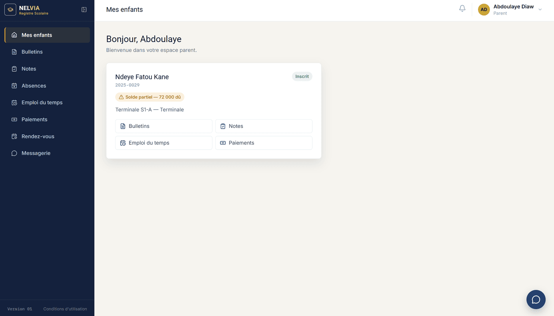Click the student name Ndeye Fatou Kane

click(x=142, y=77)
